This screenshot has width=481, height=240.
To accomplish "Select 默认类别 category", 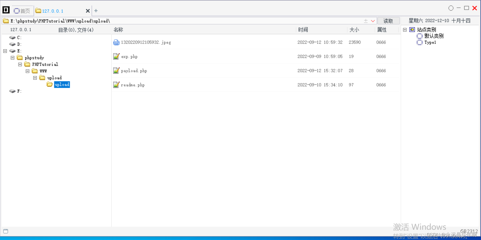I will tap(434, 36).
